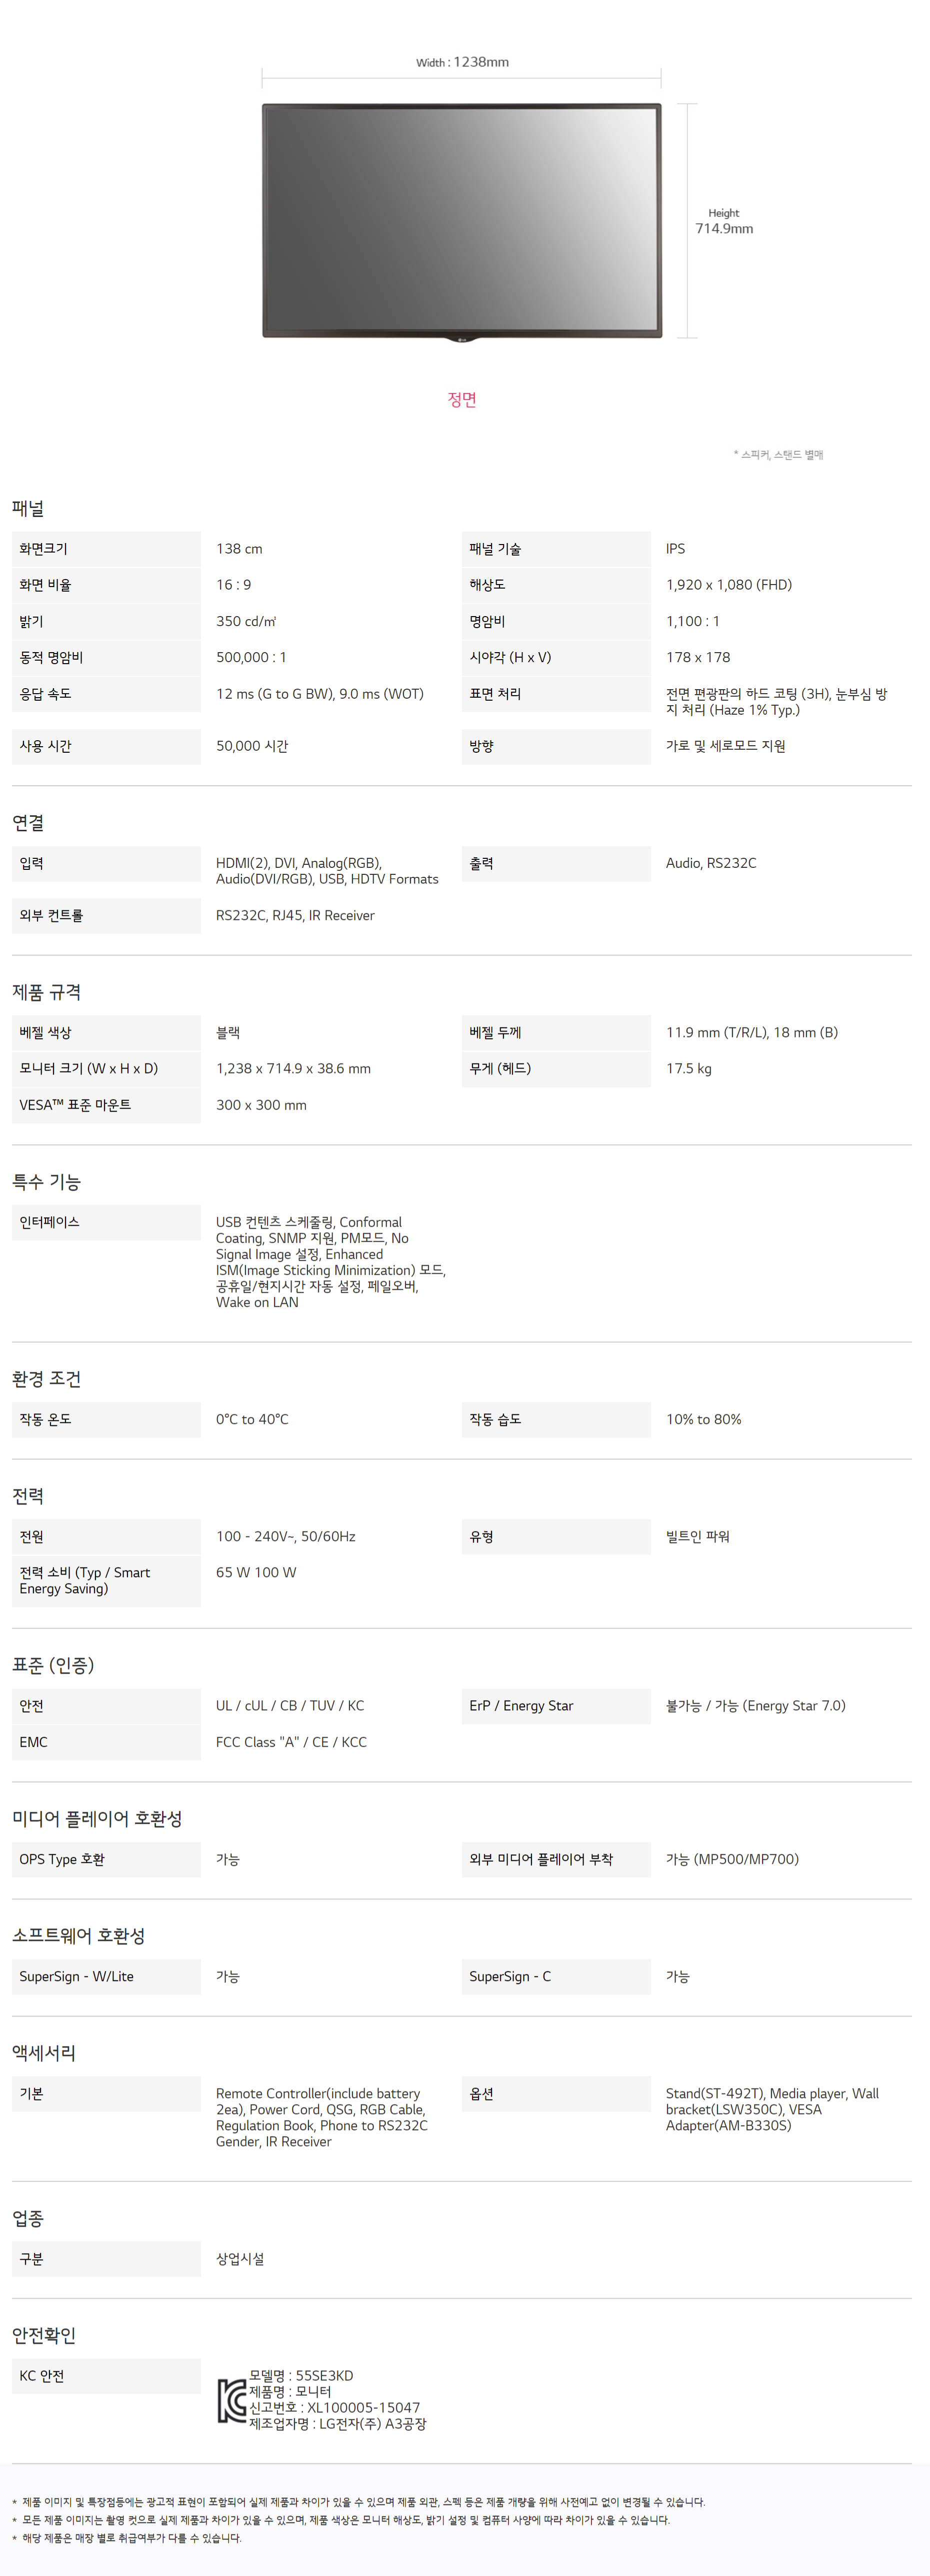Click the Width 1238mm dimension label
The width and height of the screenshot is (930, 2576).
click(x=461, y=62)
